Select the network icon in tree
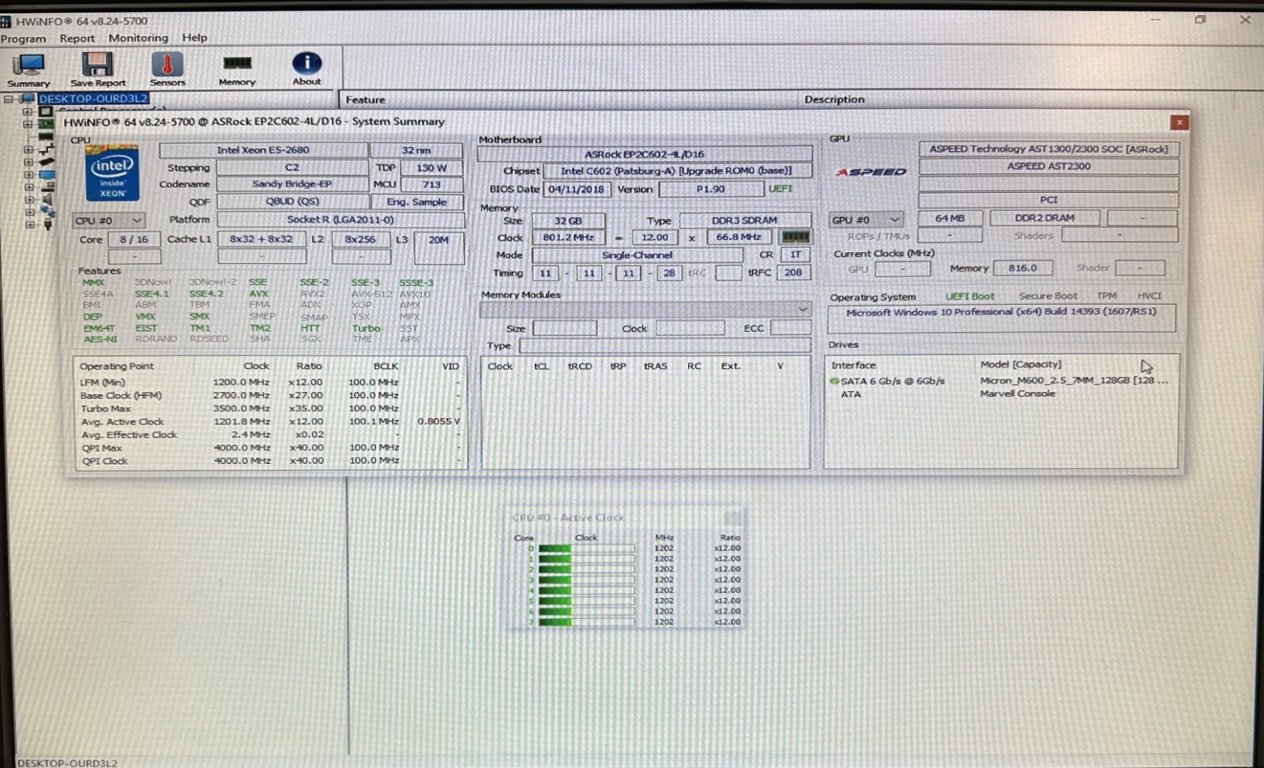 [x=48, y=212]
